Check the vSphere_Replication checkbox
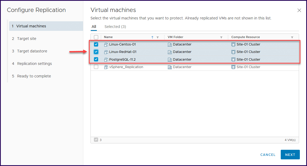This screenshot has height=166, width=307. 96,67
